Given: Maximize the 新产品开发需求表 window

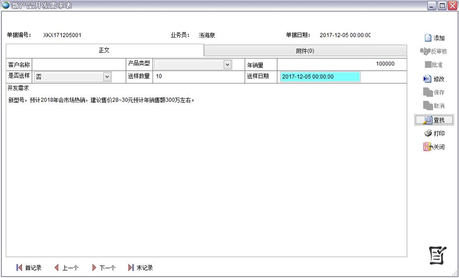Looking at the screenshot, I should click(x=442, y=6).
